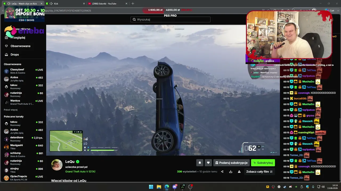The height and width of the screenshot is (191, 341).
Task: Click the Wyszukaj search field
Action: click(x=170, y=19)
